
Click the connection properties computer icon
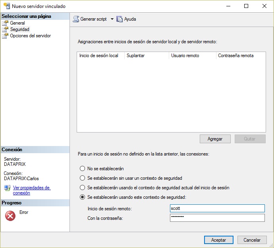coord(7,188)
